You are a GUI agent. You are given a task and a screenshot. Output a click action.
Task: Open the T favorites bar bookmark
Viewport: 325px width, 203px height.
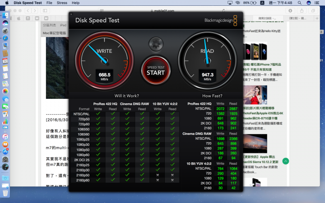pos(28,18)
